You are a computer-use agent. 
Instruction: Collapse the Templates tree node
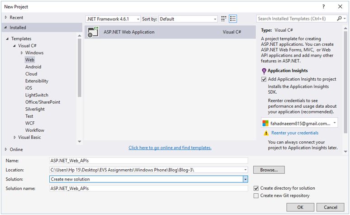(7, 38)
